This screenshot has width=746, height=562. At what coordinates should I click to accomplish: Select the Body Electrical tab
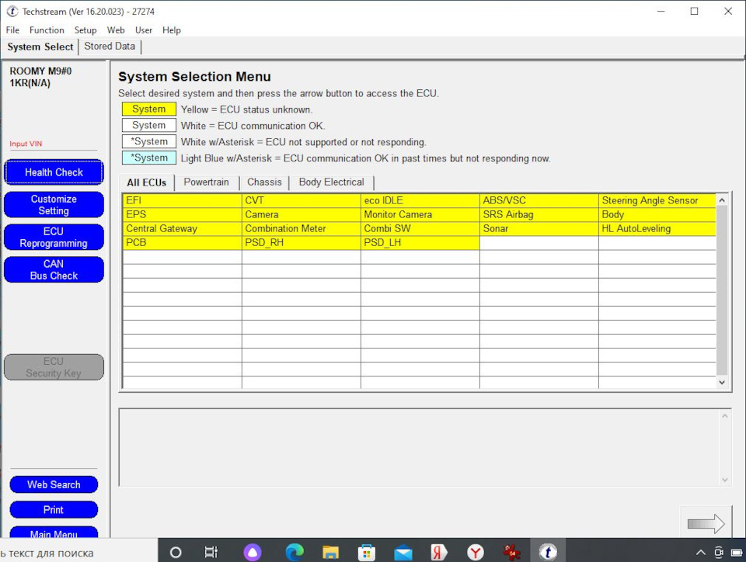pyautogui.click(x=331, y=182)
